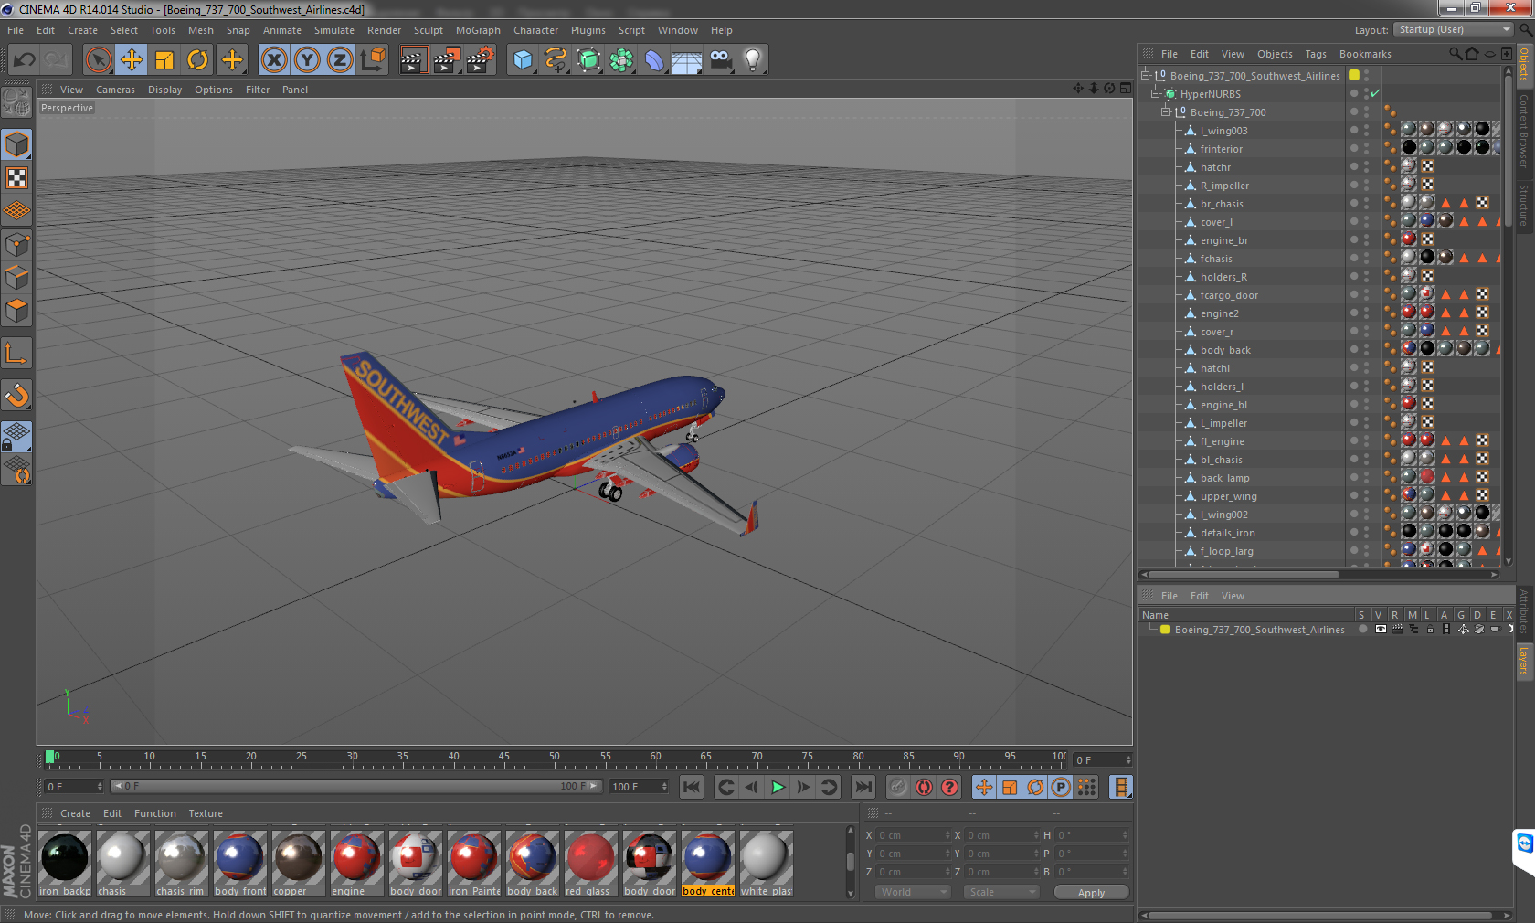Click Render View clapperboard icon
Viewport: 1535px width, 923px height.
click(413, 60)
